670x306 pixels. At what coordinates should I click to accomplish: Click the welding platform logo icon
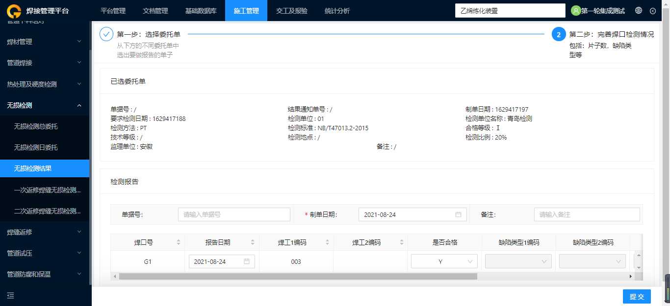coord(15,10)
